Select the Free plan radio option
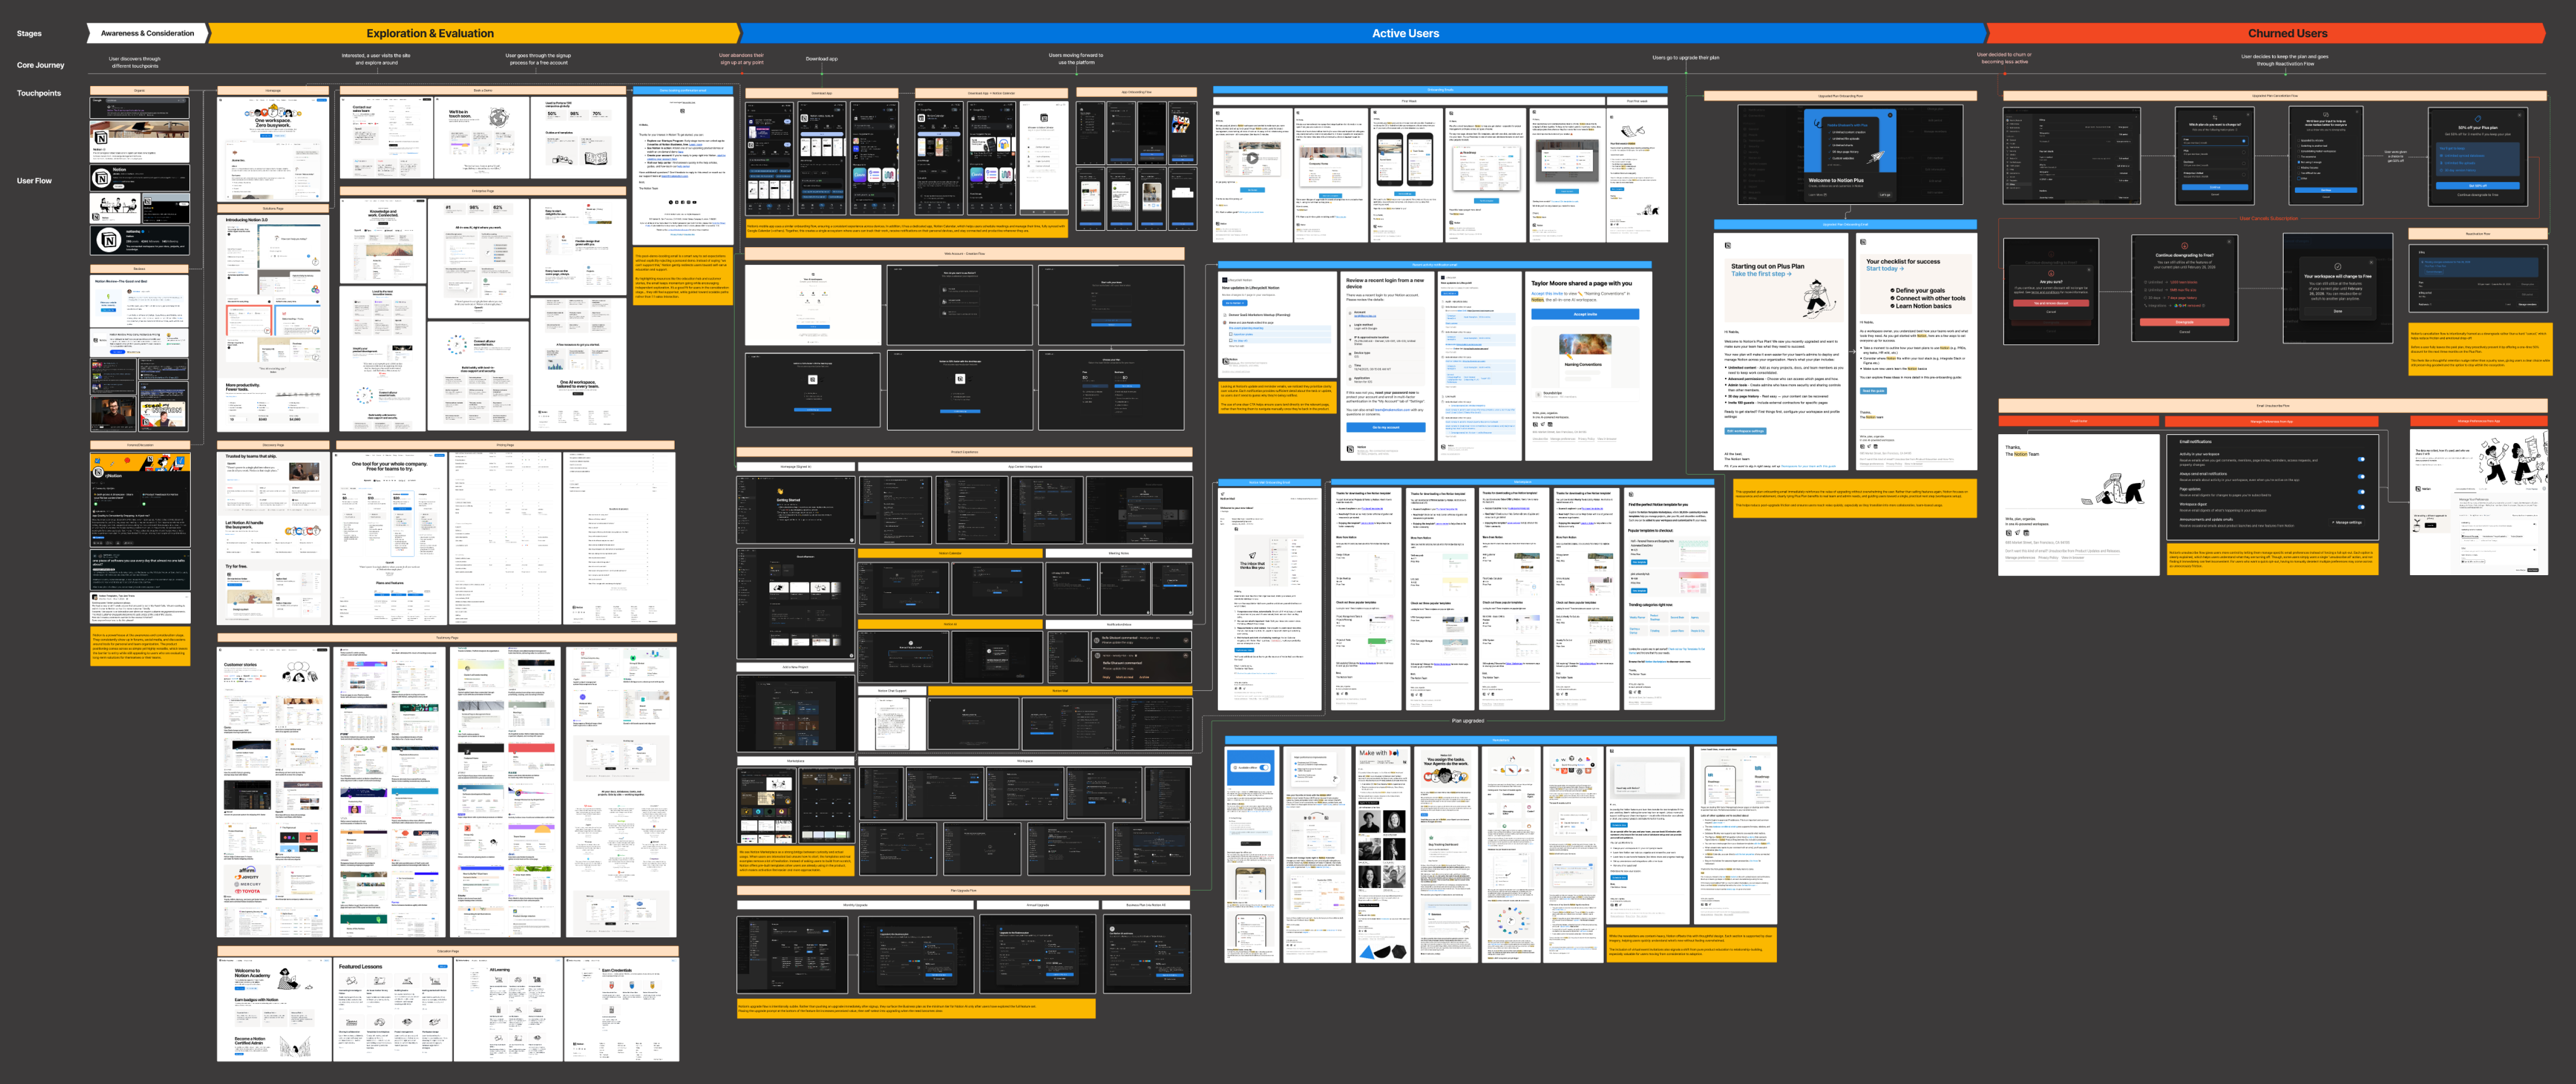The width and height of the screenshot is (2576, 1084). tap(2243, 141)
